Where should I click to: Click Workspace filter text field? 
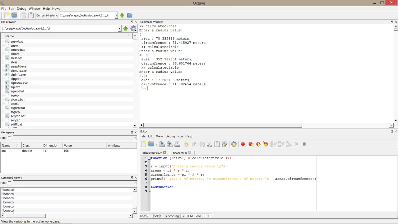pyautogui.click(x=73, y=138)
